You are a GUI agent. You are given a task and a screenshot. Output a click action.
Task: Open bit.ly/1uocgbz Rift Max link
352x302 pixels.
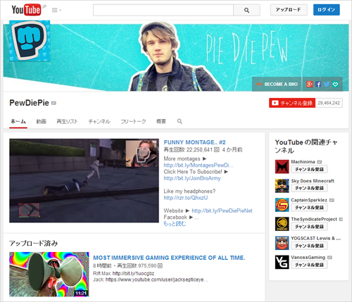pos(133,273)
